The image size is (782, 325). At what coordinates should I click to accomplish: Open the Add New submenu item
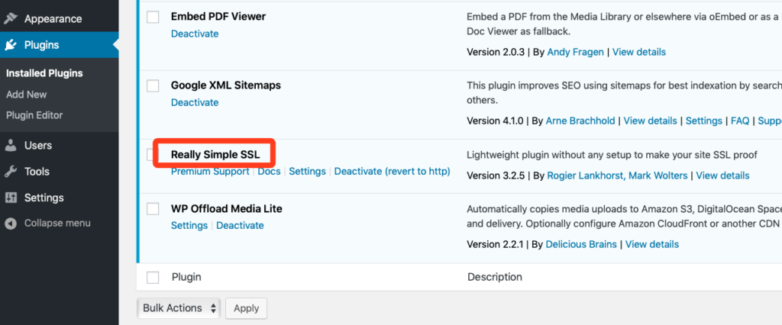tap(27, 94)
